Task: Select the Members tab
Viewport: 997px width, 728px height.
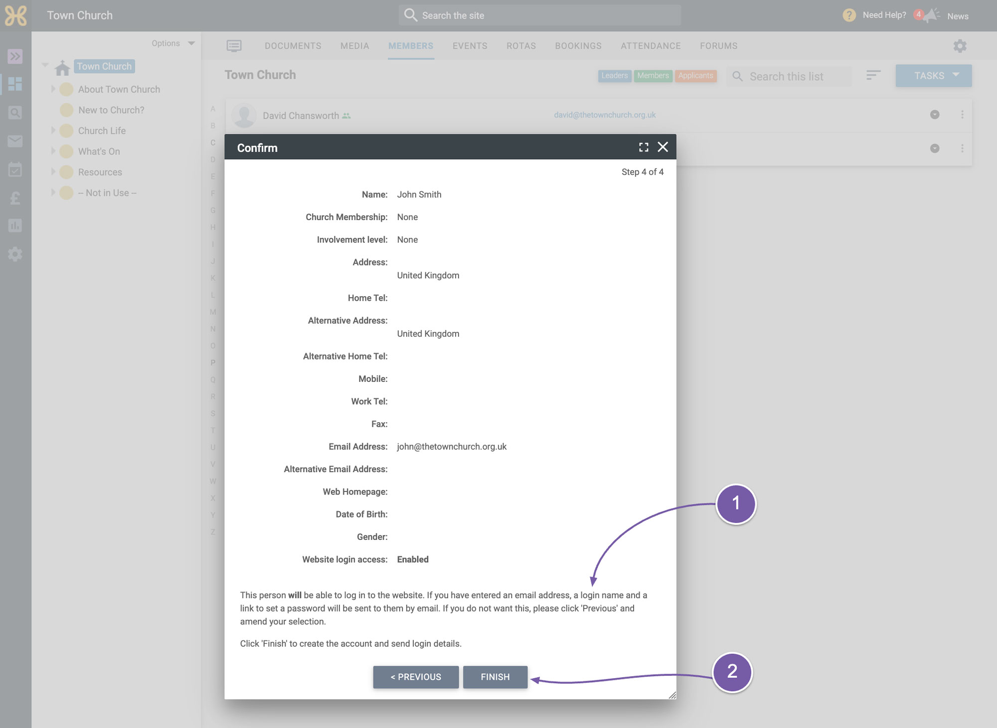Action: 411,46
